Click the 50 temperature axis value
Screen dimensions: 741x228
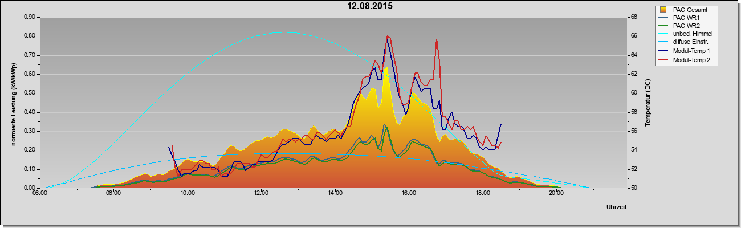[x=634, y=188]
